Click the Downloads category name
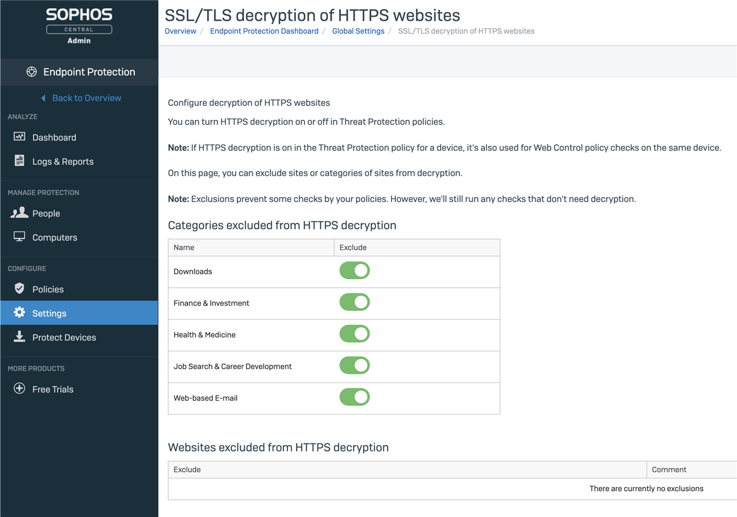The width and height of the screenshot is (737, 517). tap(193, 272)
